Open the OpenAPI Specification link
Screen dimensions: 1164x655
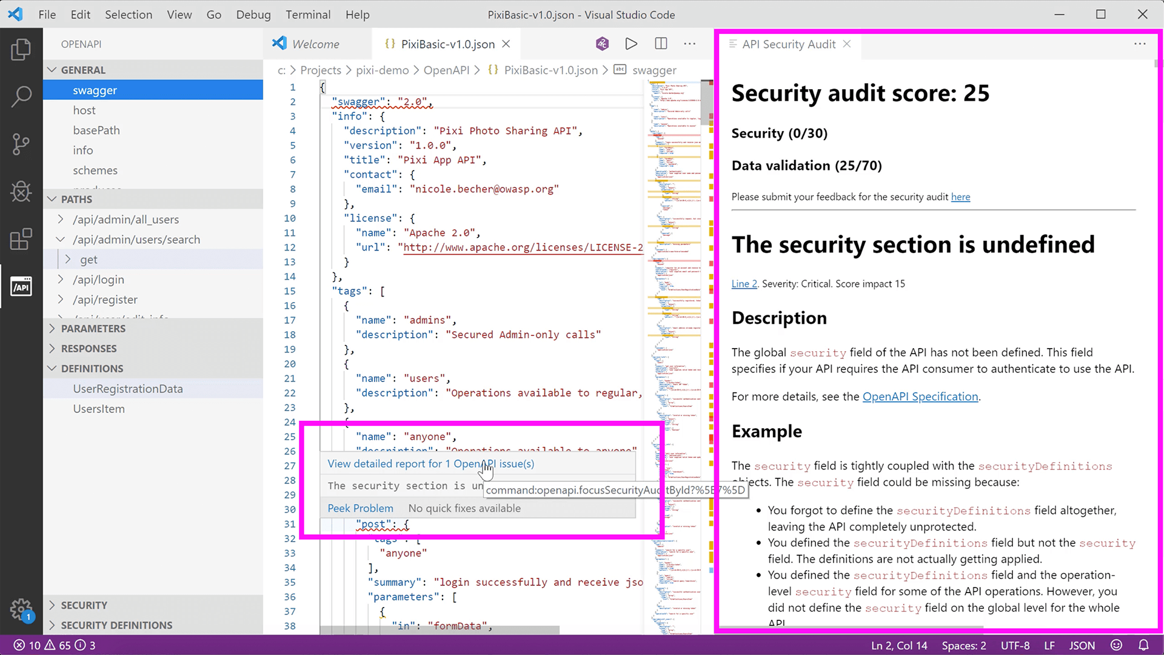920,397
